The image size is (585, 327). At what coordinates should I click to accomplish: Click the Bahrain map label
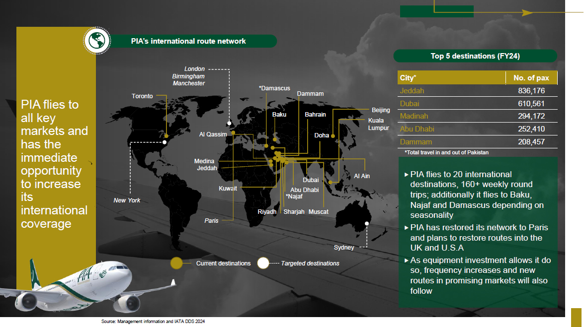(315, 114)
